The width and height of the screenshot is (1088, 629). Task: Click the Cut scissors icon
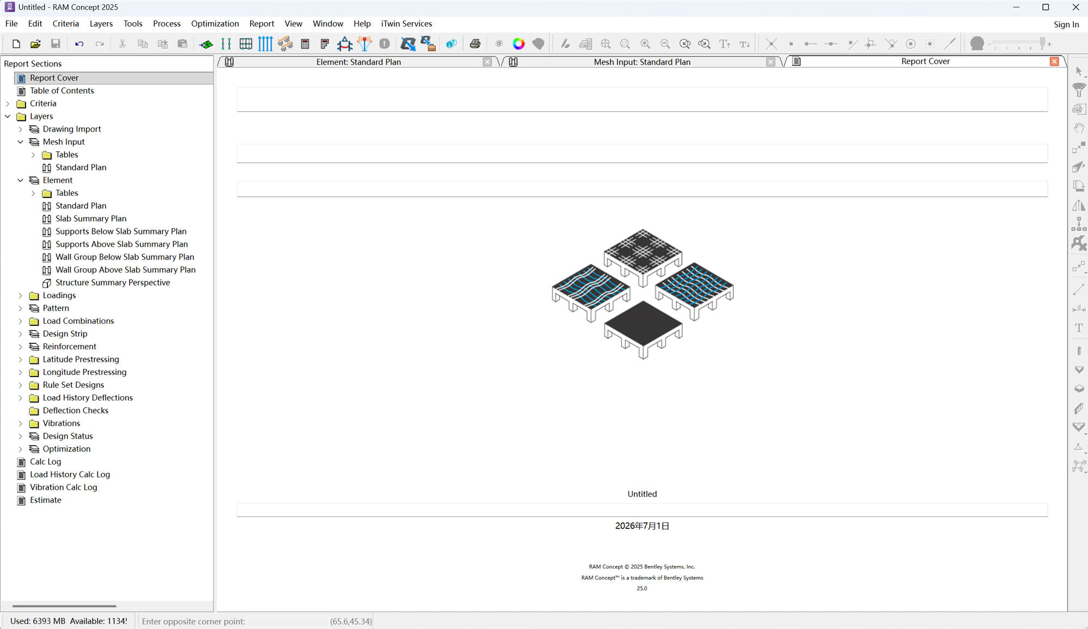click(122, 44)
